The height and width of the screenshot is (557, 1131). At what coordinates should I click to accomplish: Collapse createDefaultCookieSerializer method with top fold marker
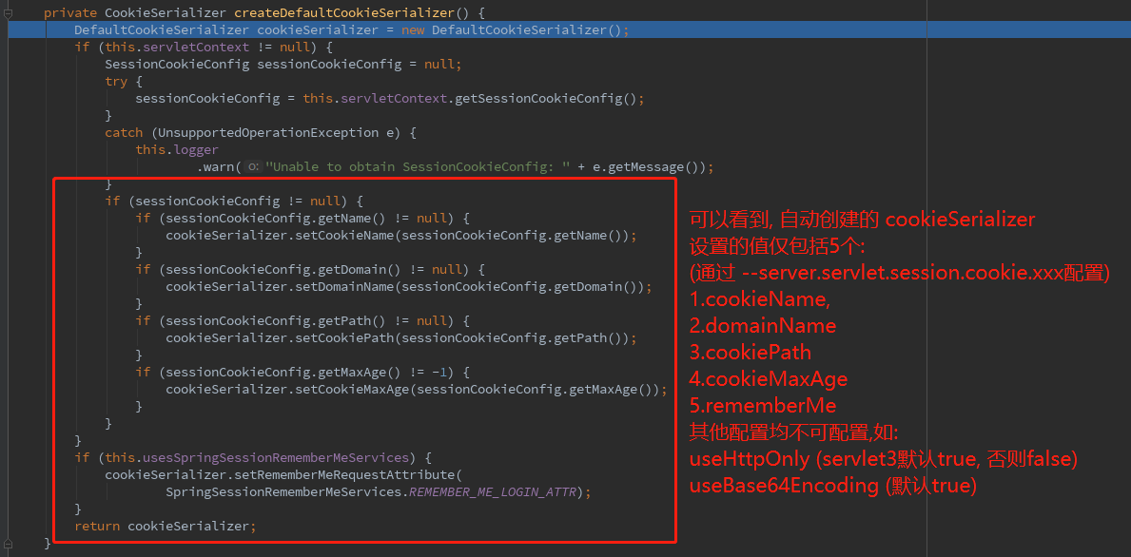9,13
